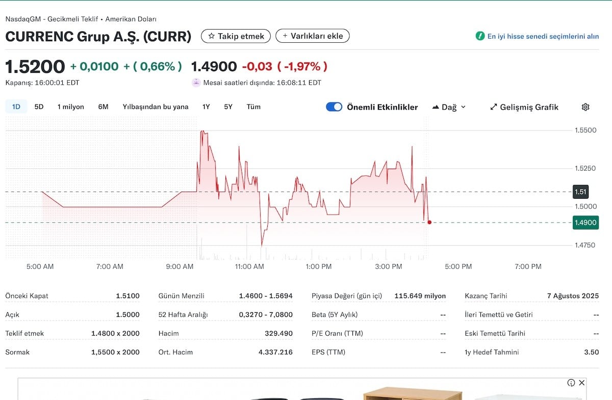Viewport: 612px width, 400px height.
Task: Click En iyi hisse senedi seçimlerini alın link
Action: click(x=543, y=36)
